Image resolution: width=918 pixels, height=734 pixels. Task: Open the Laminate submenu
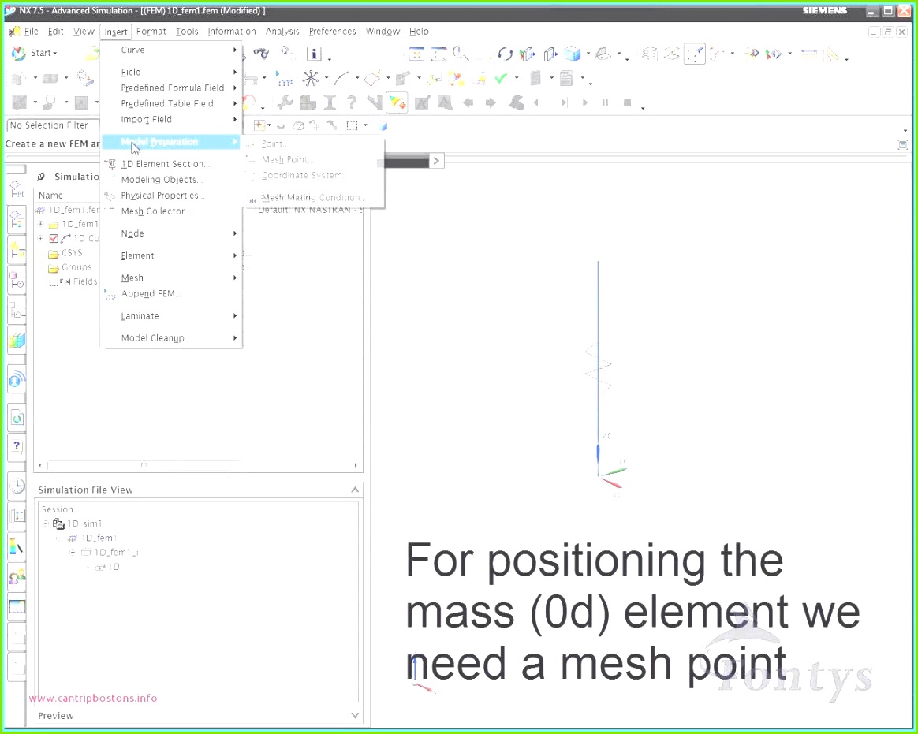point(171,316)
